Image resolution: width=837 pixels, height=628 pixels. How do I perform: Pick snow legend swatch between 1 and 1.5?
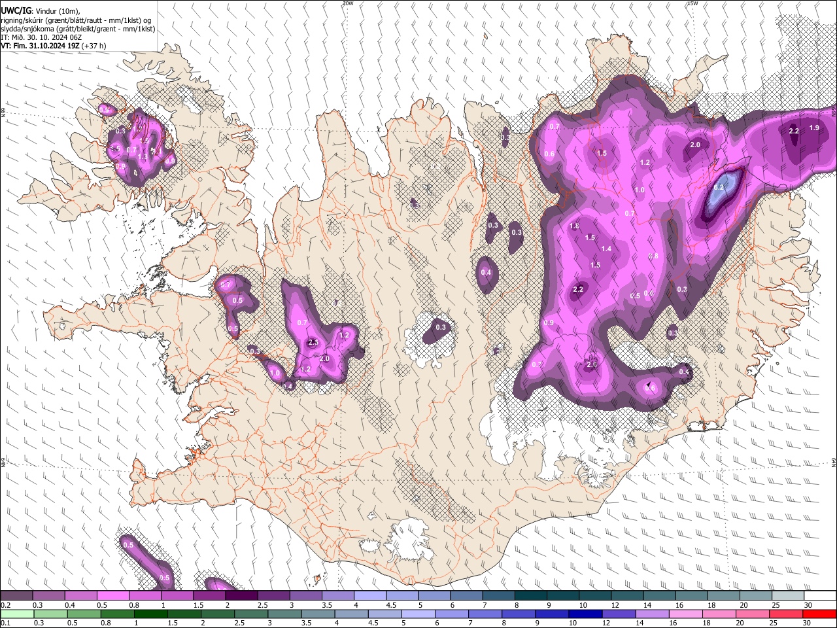click(177, 596)
